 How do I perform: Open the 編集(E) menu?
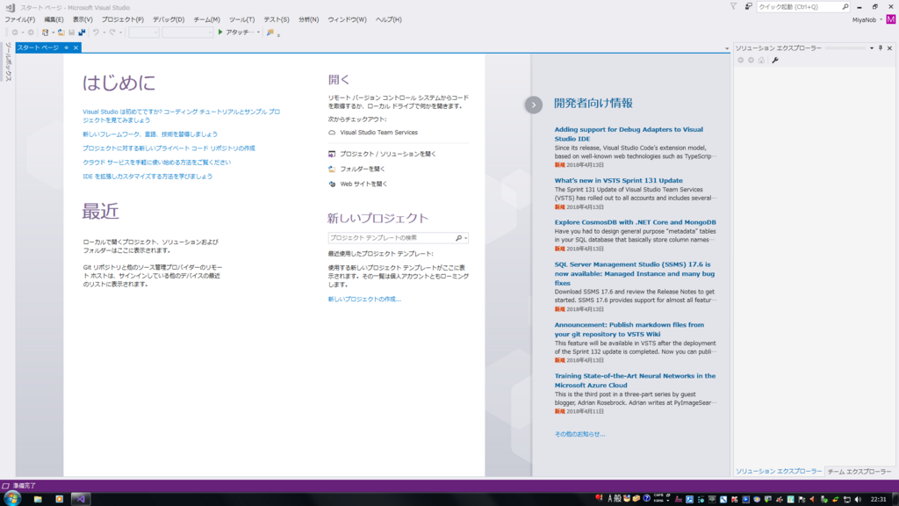(x=54, y=19)
